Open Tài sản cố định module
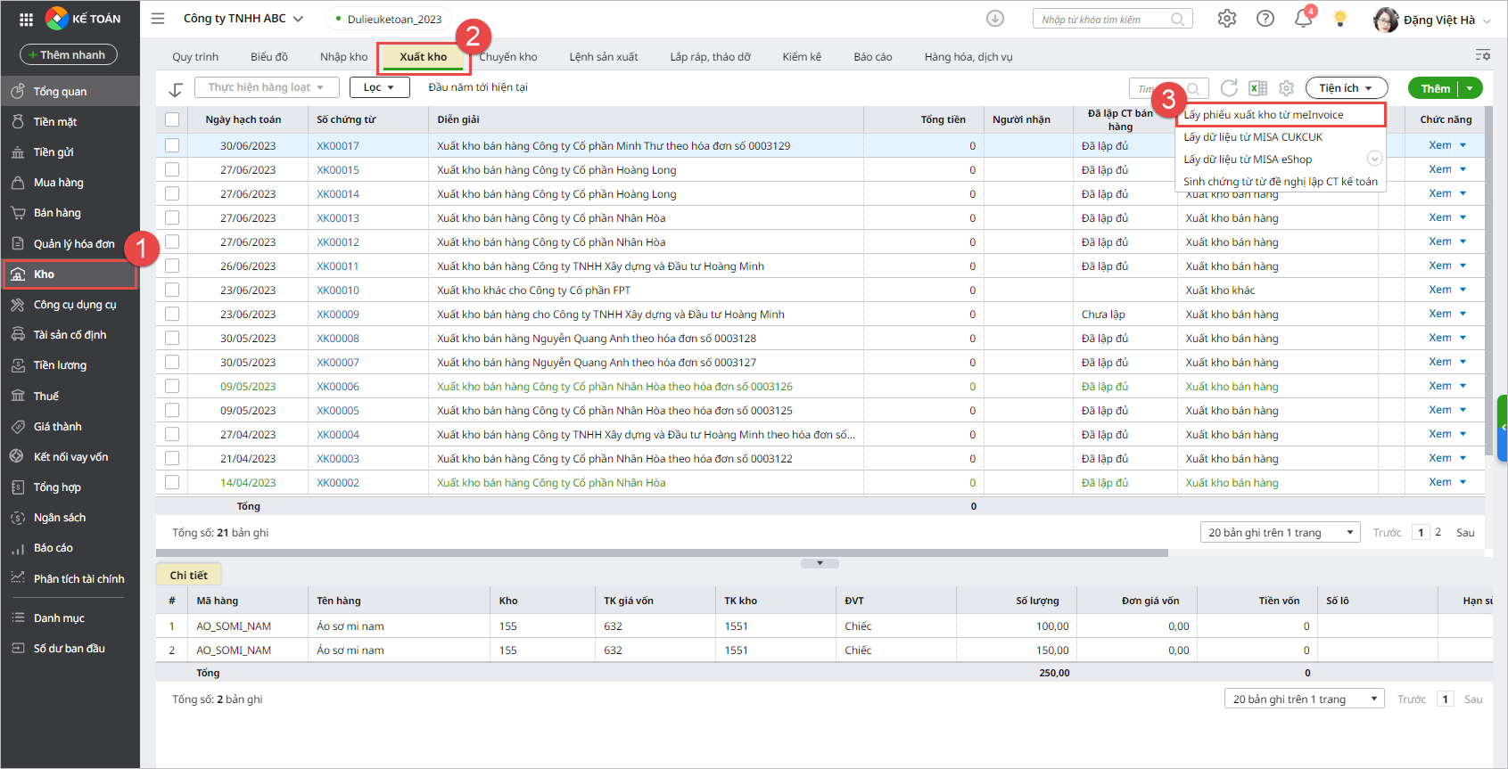Image resolution: width=1508 pixels, height=769 pixels. 70,334
